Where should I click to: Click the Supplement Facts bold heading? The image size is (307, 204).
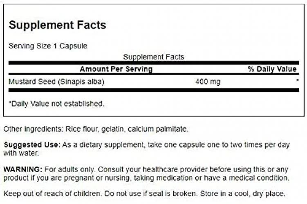tap(57, 25)
